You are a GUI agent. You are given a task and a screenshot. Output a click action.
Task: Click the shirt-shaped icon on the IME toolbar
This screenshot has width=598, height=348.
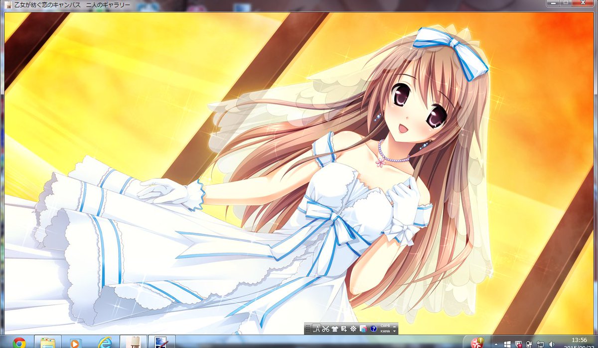point(335,329)
